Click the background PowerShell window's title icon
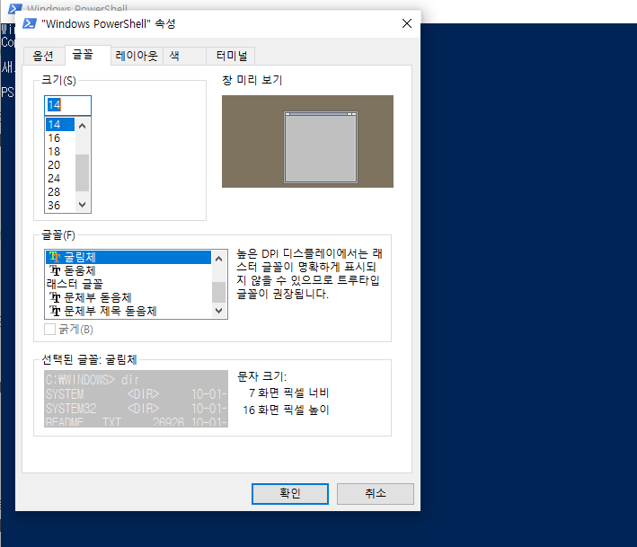Image resolution: width=637 pixels, height=547 pixels. 15,8
